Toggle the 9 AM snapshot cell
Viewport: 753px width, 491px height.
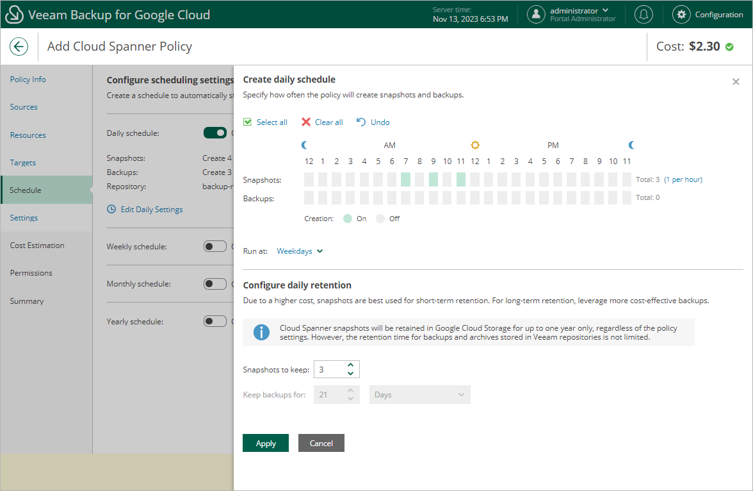pyautogui.click(x=433, y=179)
